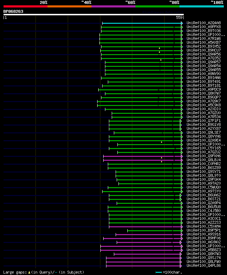Open the UniRef100_A9PFK8 hit
227x275 pixels.
(x=204, y=27)
